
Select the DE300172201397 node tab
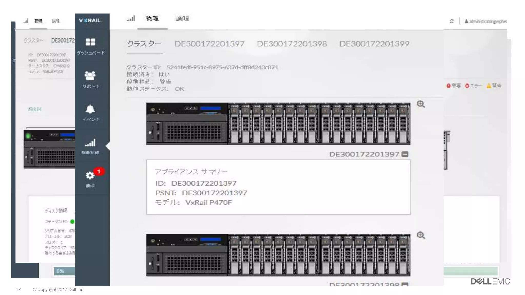[x=209, y=44]
